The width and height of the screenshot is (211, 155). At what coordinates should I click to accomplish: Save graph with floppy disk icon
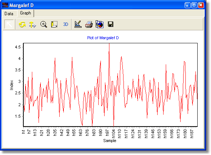[111, 24]
